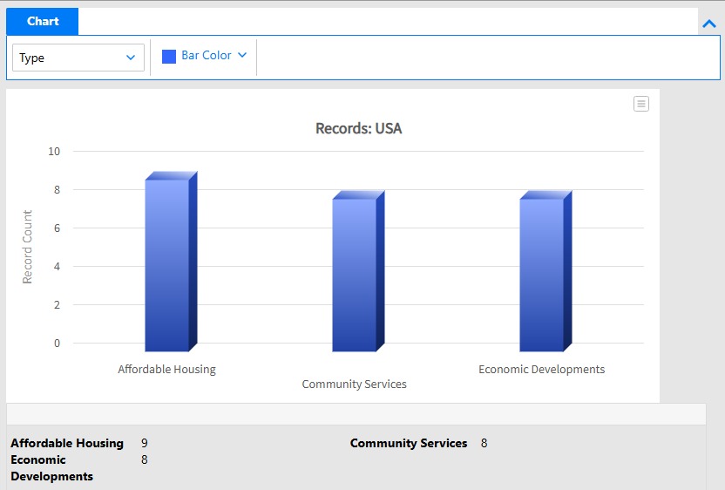The image size is (725, 490).
Task: Click the 'Economic Developments' axis label
Action: [541, 369]
